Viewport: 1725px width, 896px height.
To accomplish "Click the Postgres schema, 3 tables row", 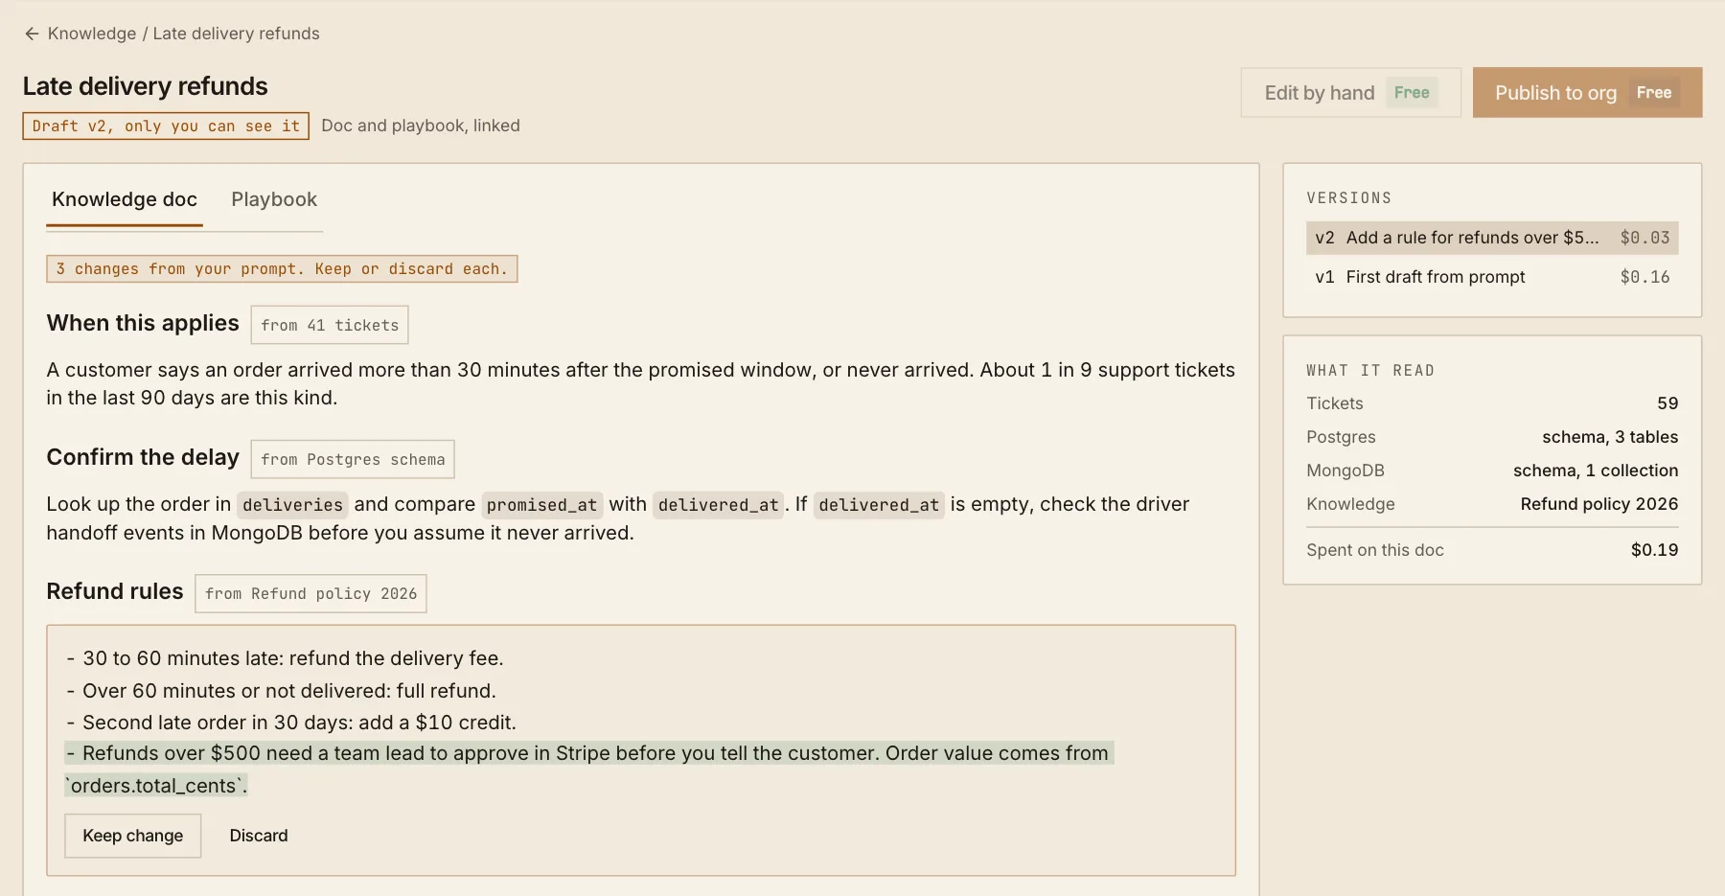I will [1492, 437].
